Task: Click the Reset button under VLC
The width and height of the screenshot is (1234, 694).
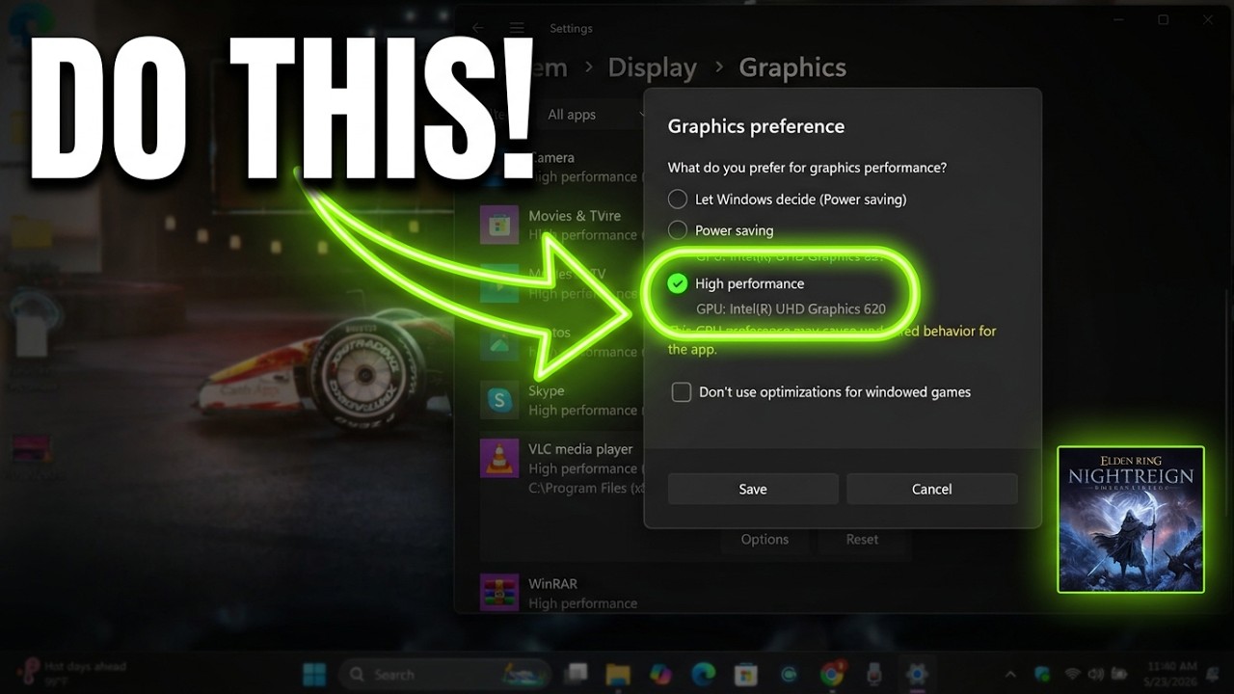Action: pos(862,540)
